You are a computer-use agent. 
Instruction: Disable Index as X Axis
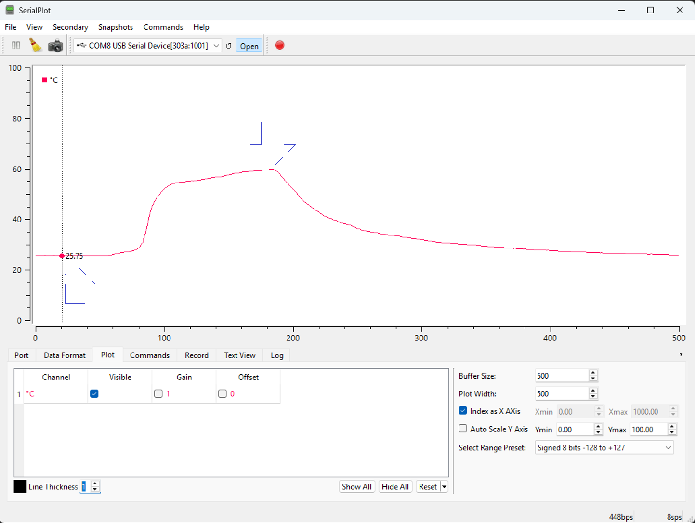click(462, 410)
